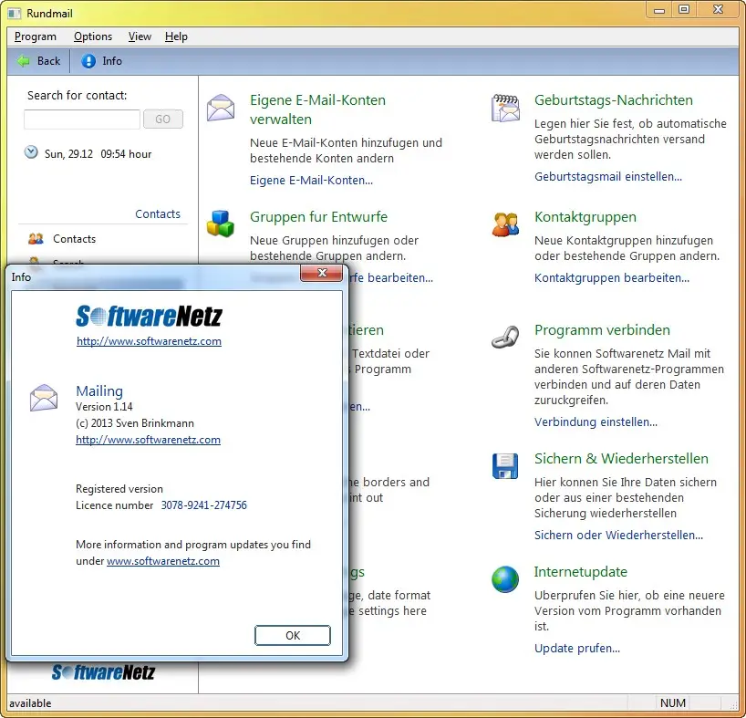Open the Program menu
Viewport: 746px width, 718px height.
[36, 36]
